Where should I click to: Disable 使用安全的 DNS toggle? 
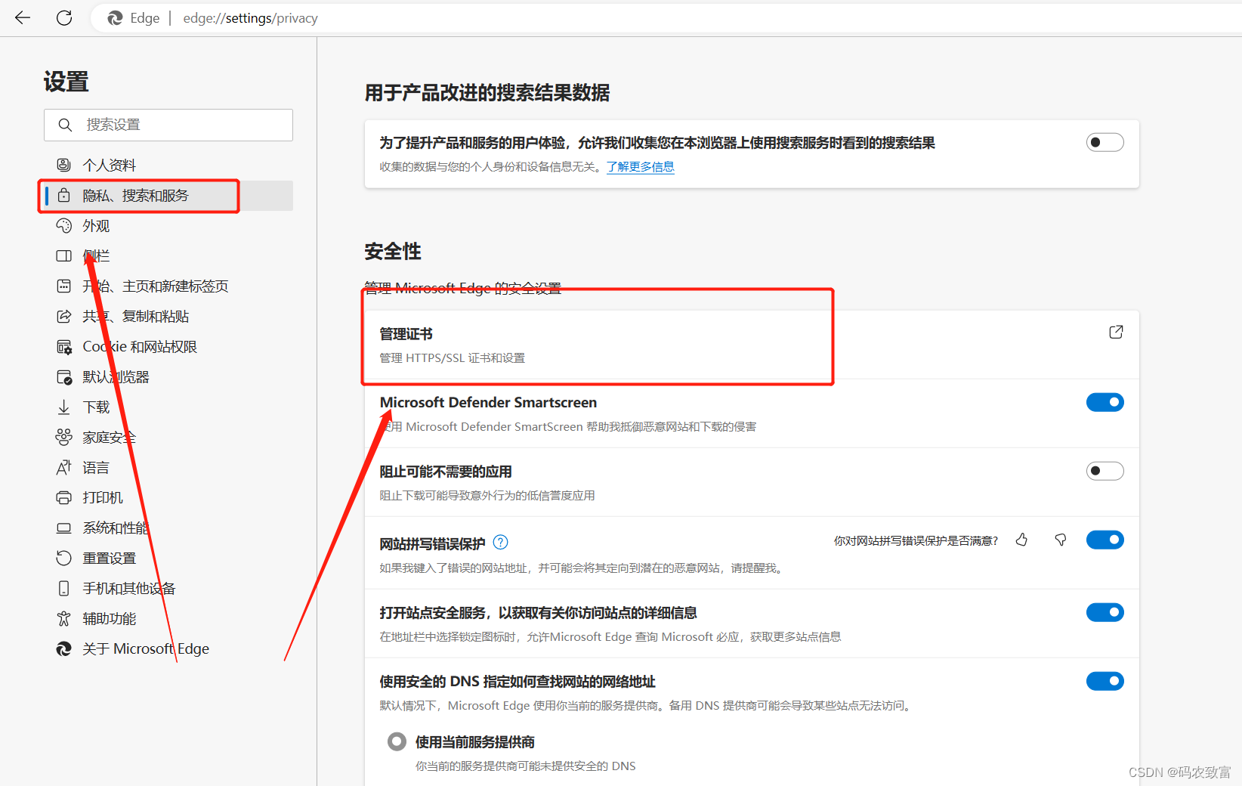(x=1105, y=681)
